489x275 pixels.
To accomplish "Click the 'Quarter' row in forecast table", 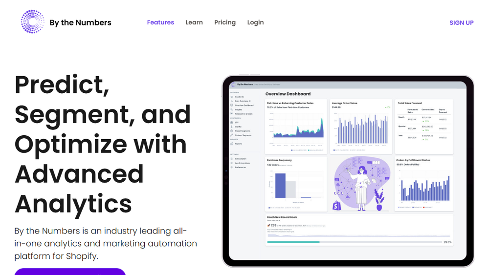I will (424, 128).
